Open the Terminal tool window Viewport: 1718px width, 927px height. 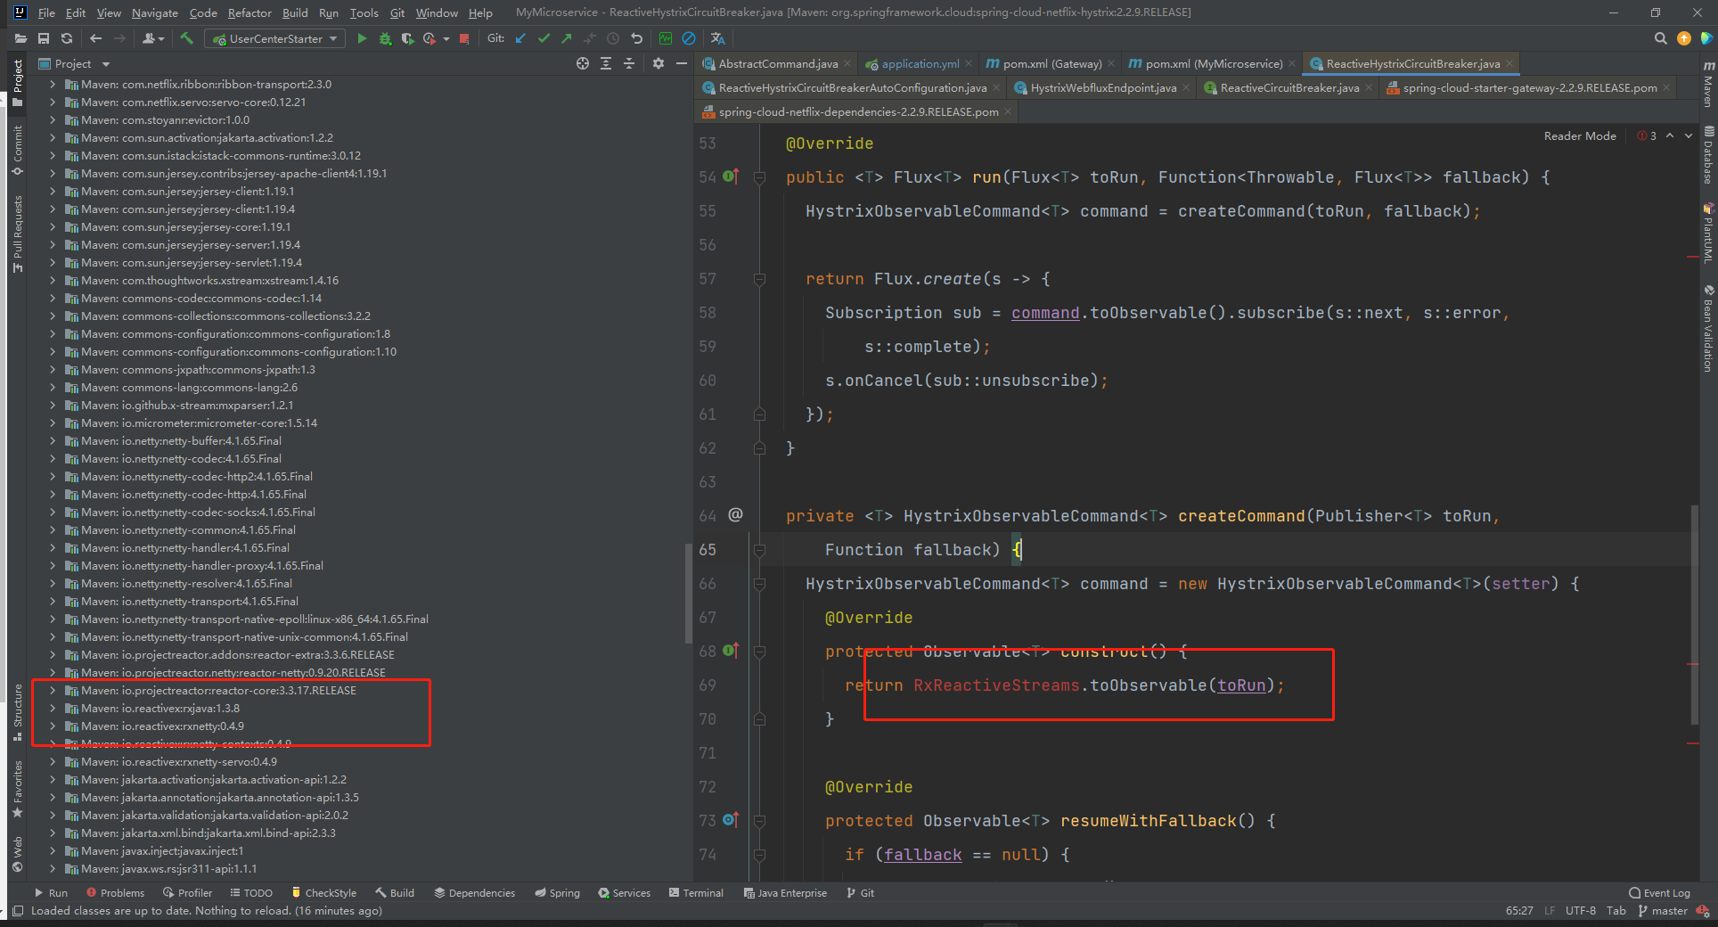(x=696, y=892)
